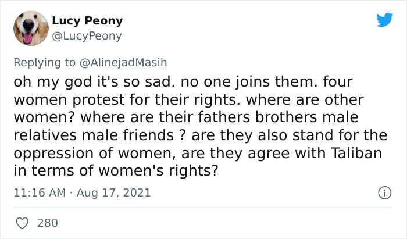407x239 pixels.
Task: Open the @AlinejadMasih mention
Action: [x=123, y=63]
